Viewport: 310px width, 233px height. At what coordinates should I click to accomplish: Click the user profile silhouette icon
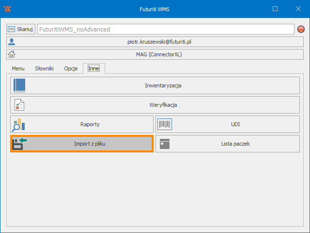12,42
